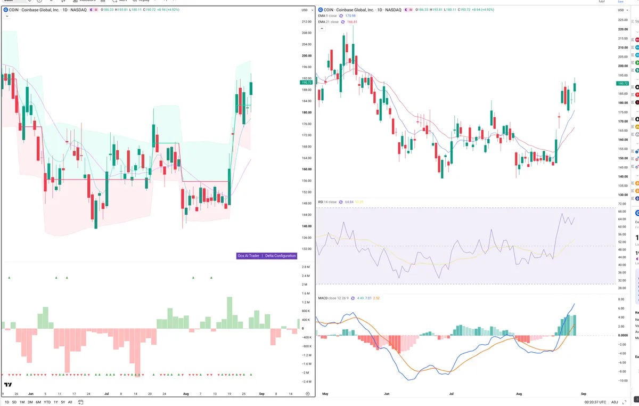
Task: Collapse the left chart legend with chevron
Action: point(7,17)
